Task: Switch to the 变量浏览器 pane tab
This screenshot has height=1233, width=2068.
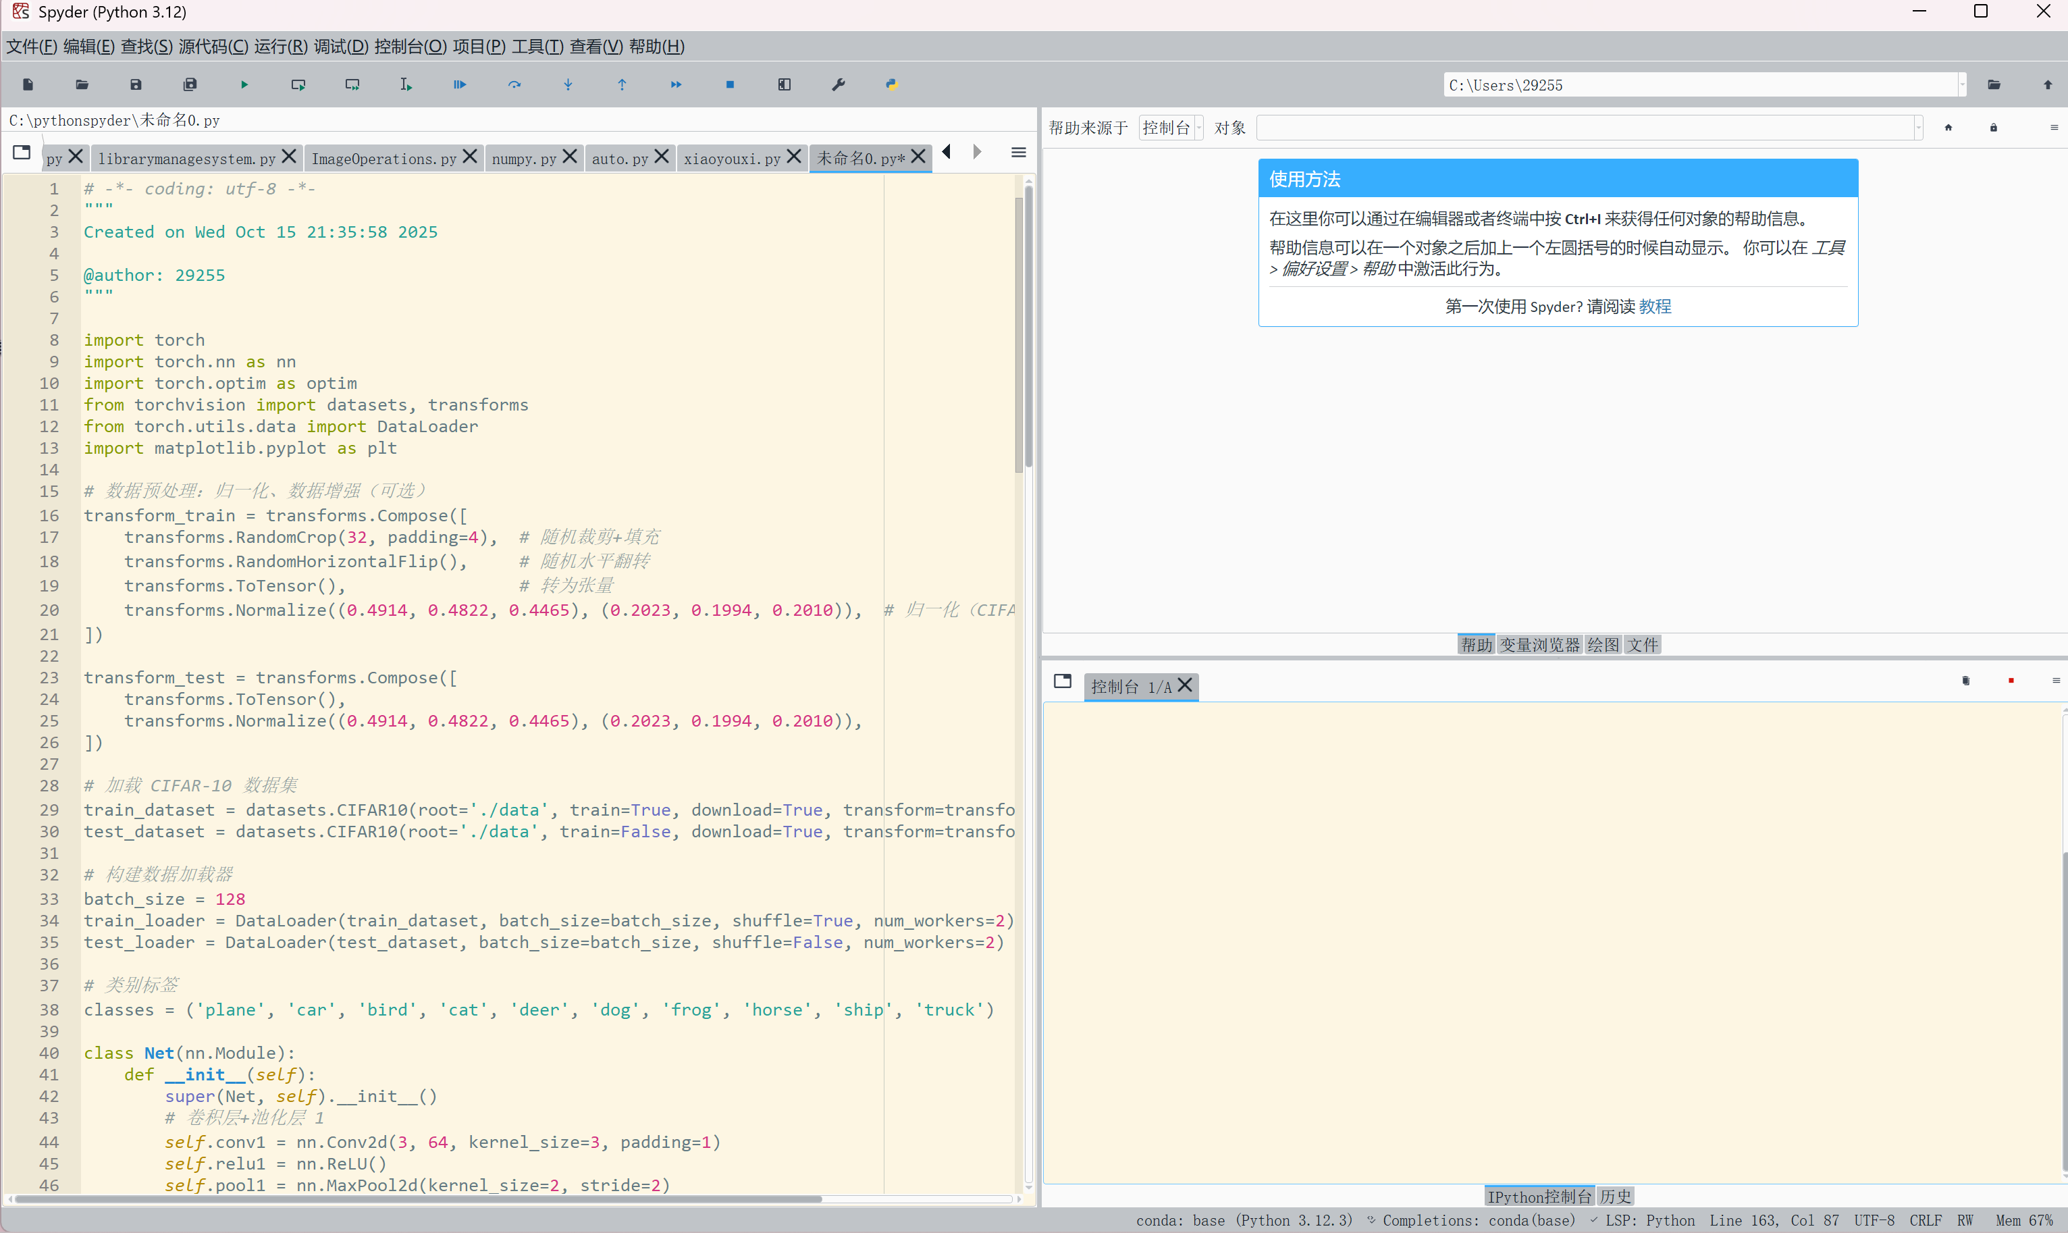Action: point(1539,645)
